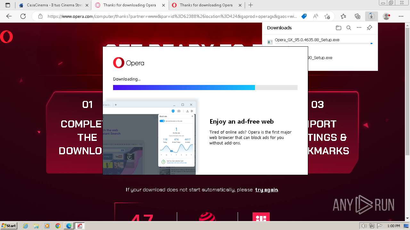This screenshot has width=410, height=230.
Task: Close the active Opera GX tab
Action: point(164,5)
